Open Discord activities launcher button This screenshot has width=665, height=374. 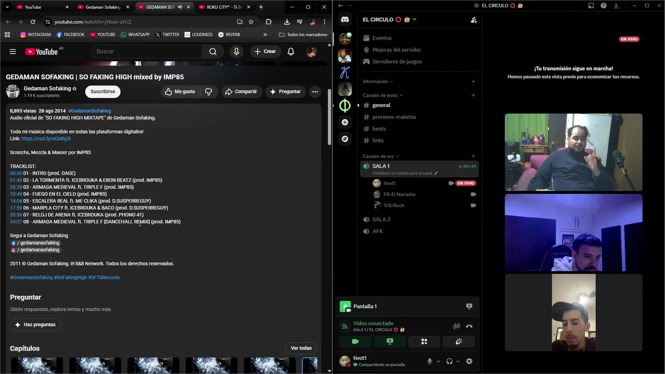pyautogui.click(x=424, y=341)
